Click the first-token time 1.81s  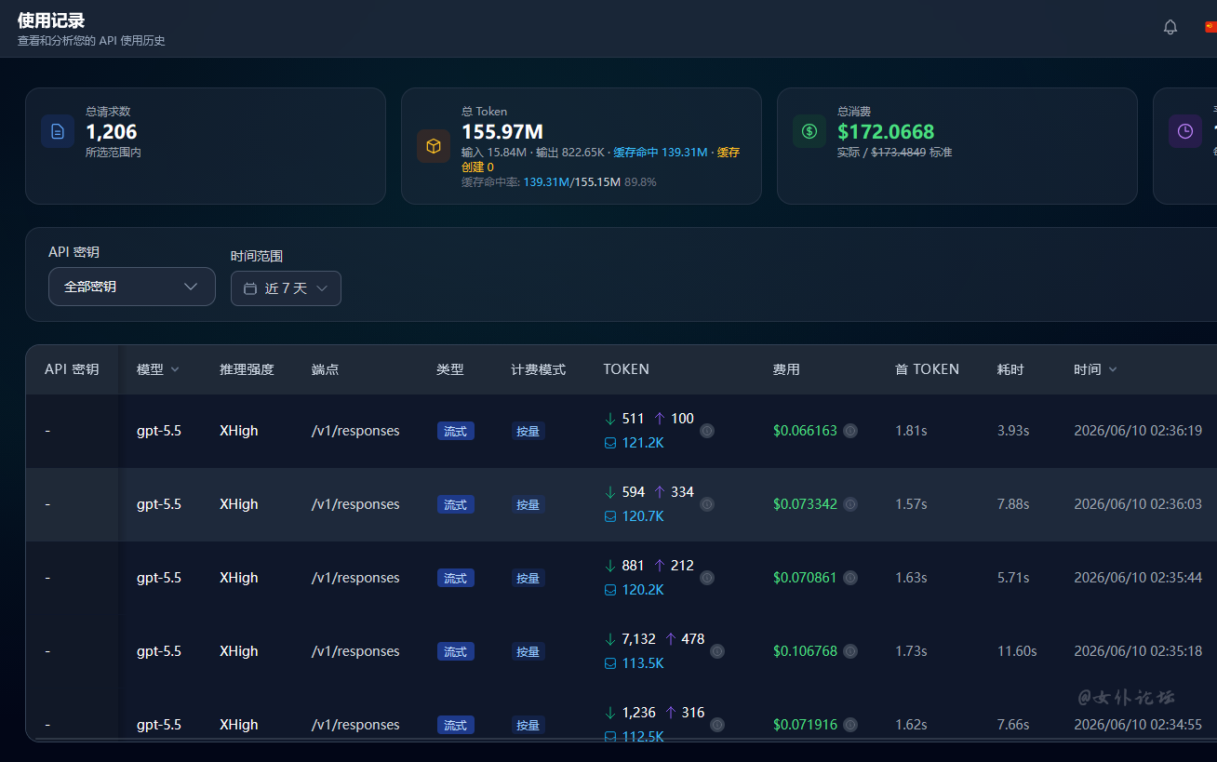pos(911,431)
